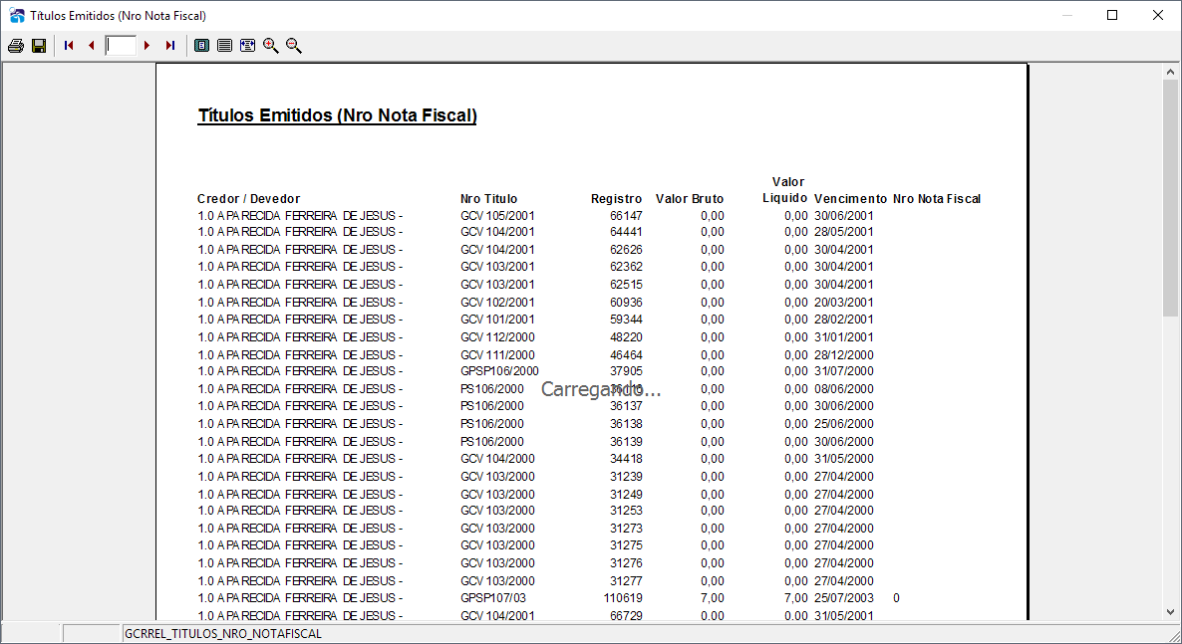The image size is (1182, 644).
Task: Click registro number 66729
Action: pyautogui.click(x=626, y=615)
